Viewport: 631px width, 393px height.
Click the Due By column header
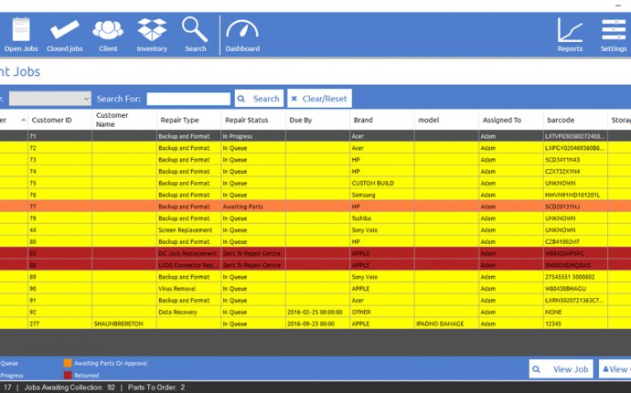pos(301,120)
